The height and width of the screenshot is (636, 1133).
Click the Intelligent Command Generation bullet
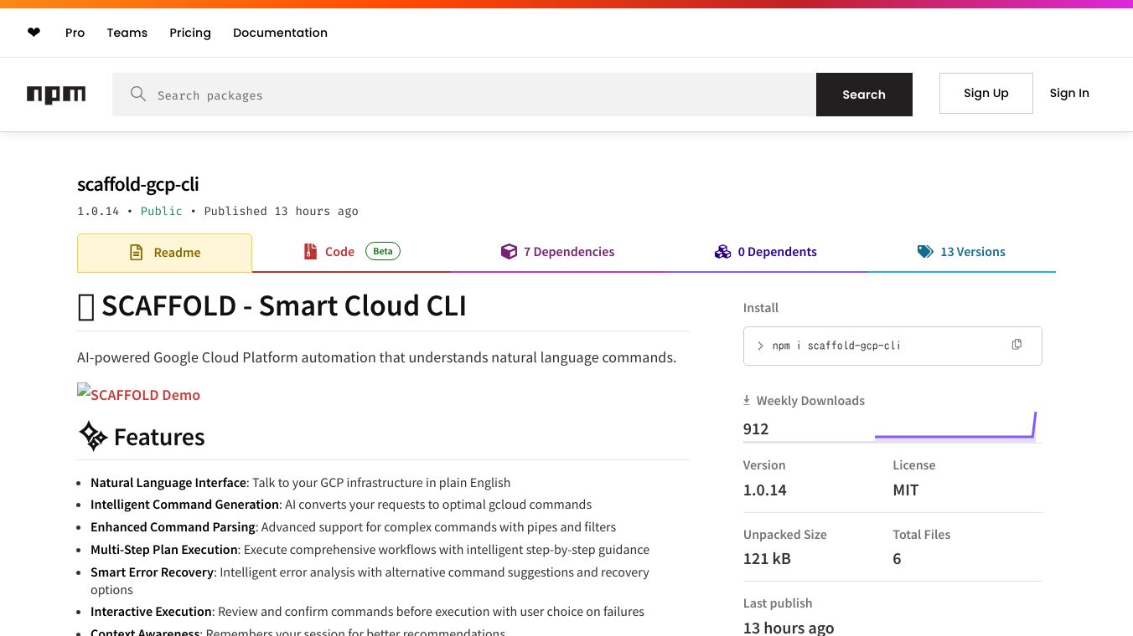(x=341, y=505)
